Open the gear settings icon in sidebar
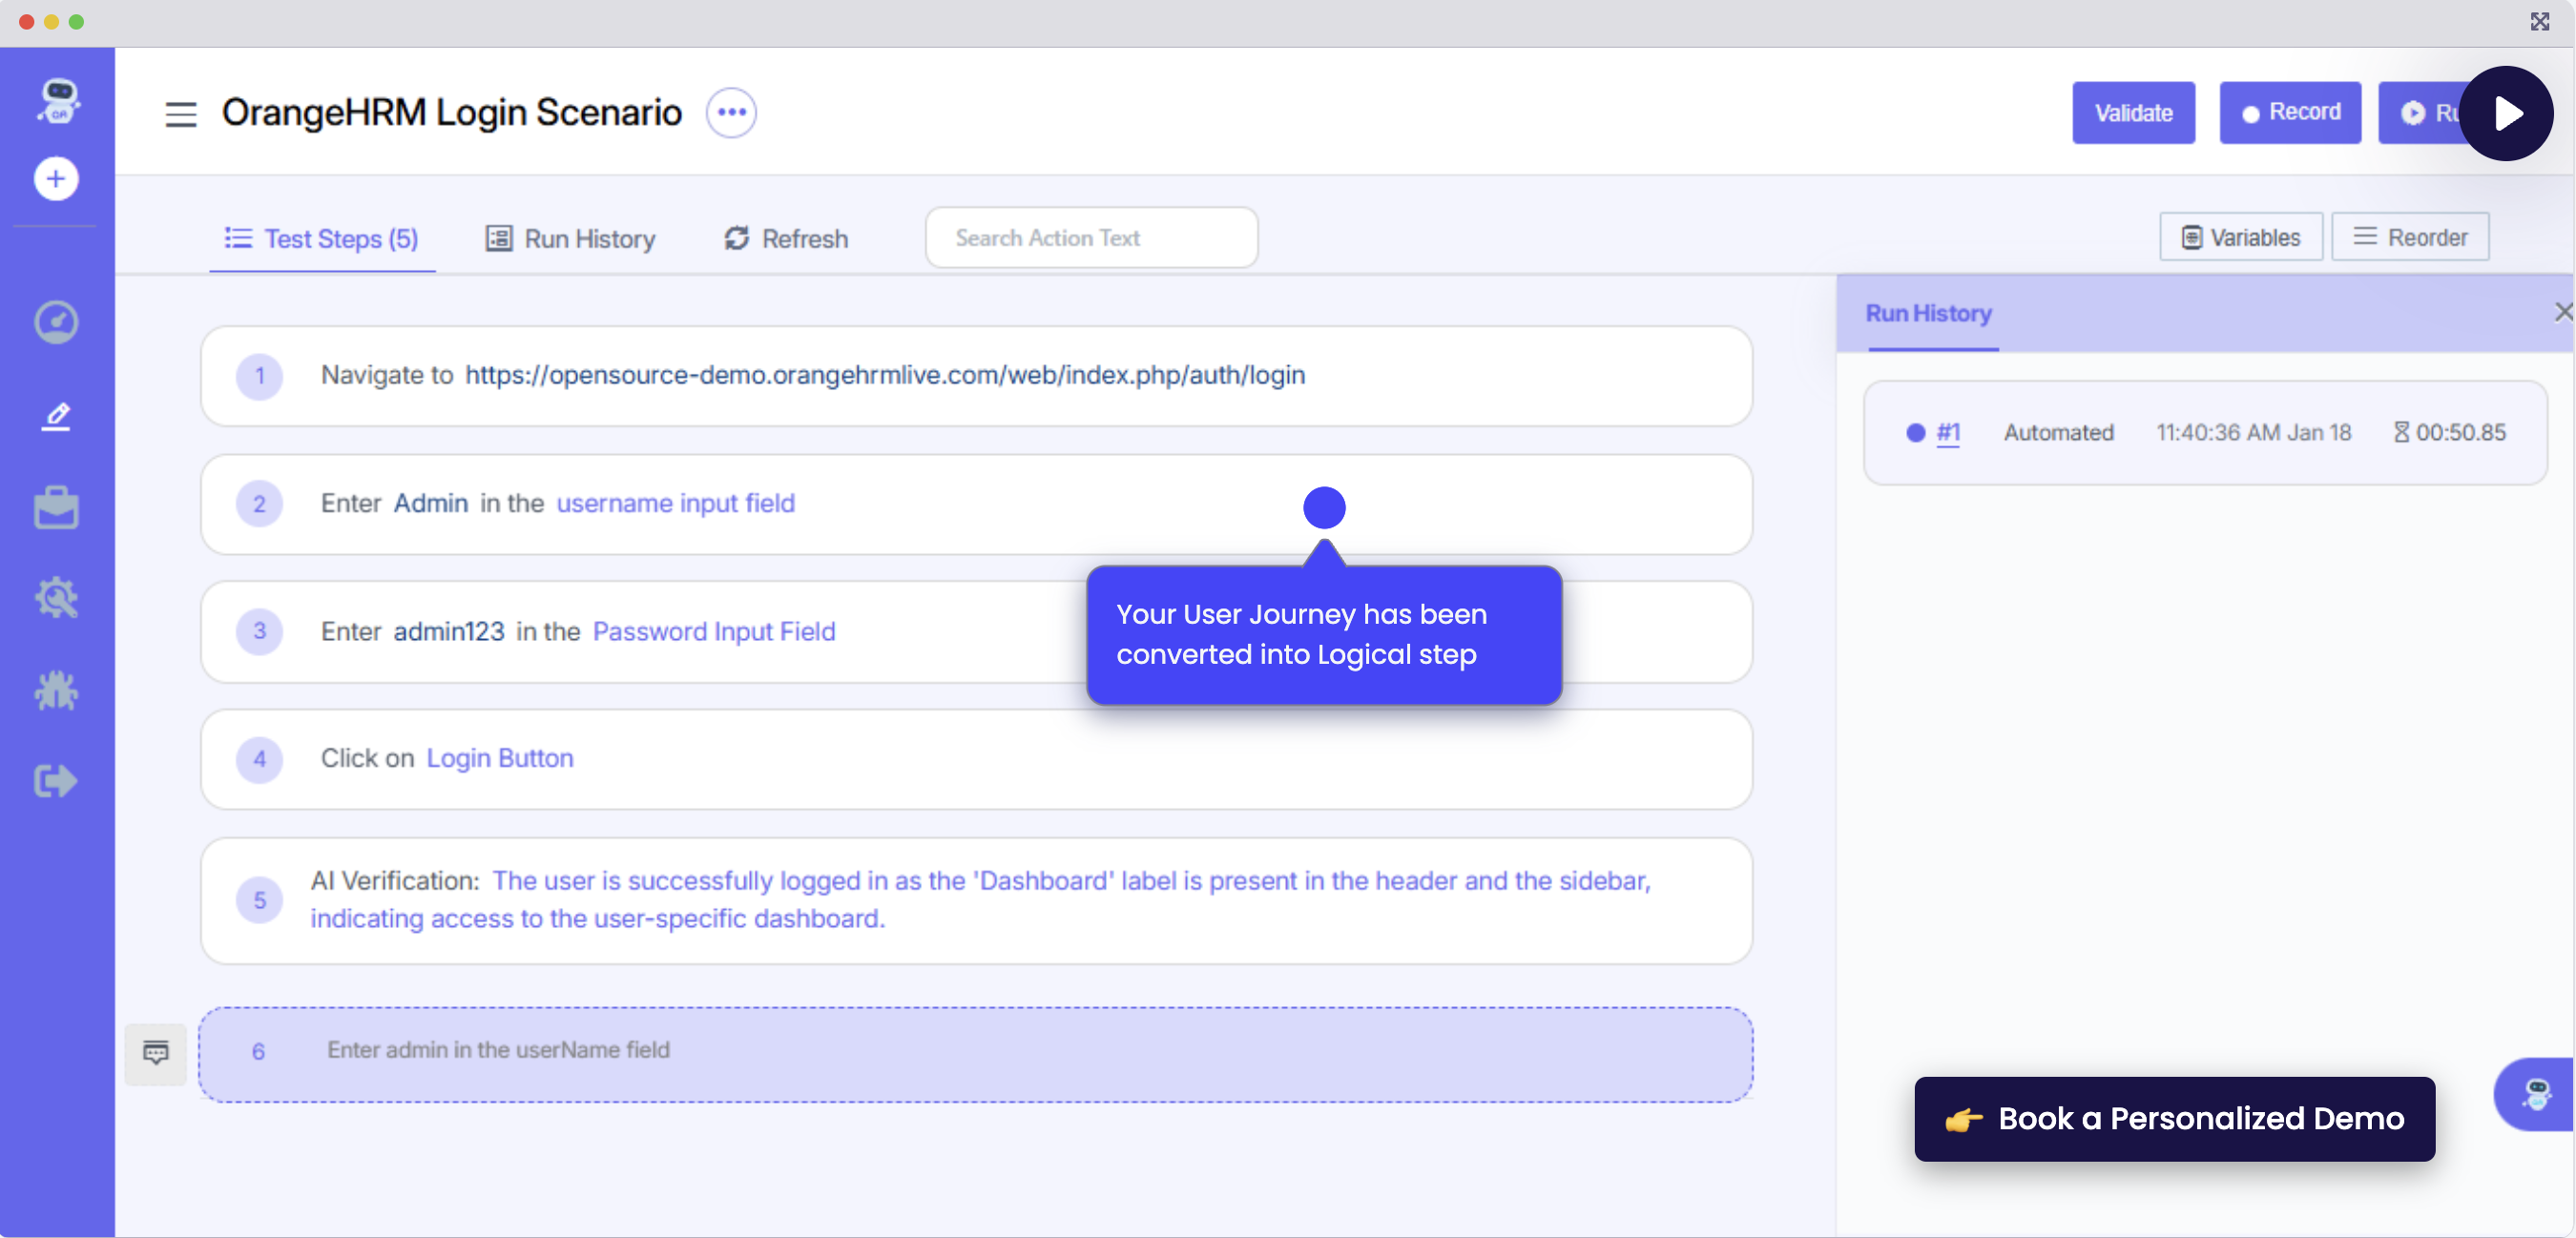Viewport: 2576px width, 1238px height. (56, 597)
